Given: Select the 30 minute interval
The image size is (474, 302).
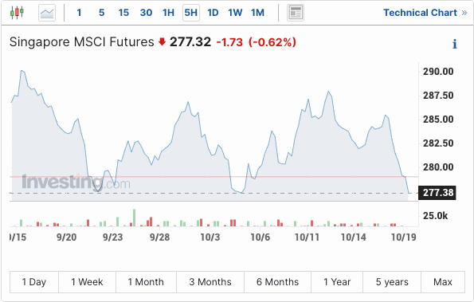Looking at the screenshot, I should [x=146, y=13].
